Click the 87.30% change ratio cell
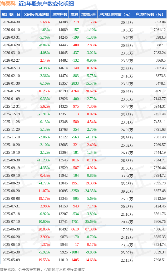167x272 pixels. coord(91,229)
